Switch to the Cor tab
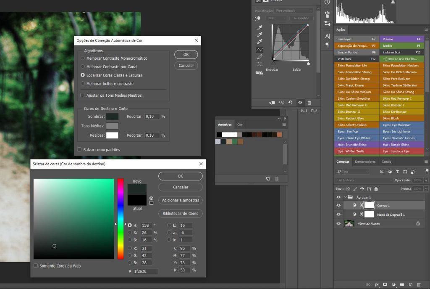The image size is (430, 289). 240,125
